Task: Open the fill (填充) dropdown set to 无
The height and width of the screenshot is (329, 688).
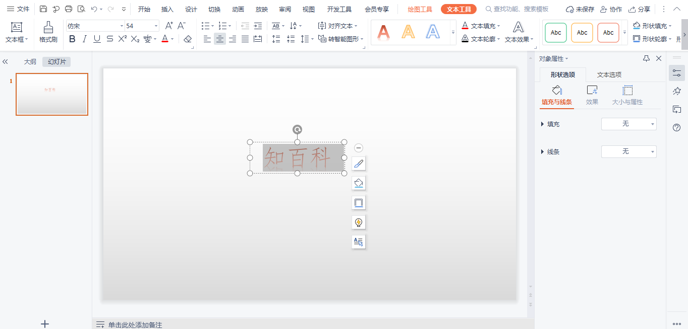Action: click(x=628, y=124)
